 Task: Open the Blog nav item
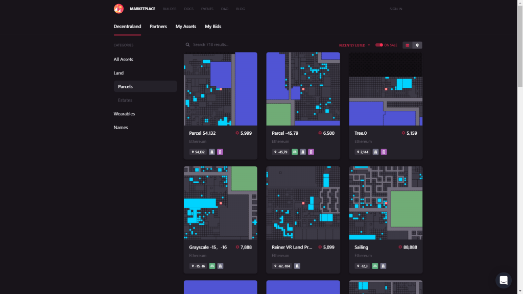241,9
